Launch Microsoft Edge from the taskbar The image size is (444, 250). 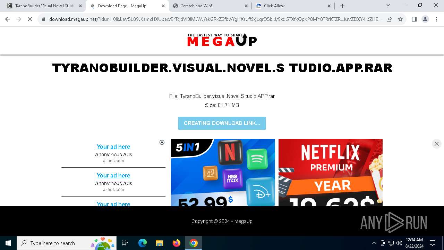[x=143, y=243]
